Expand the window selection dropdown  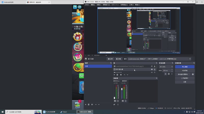pos(190,59)
